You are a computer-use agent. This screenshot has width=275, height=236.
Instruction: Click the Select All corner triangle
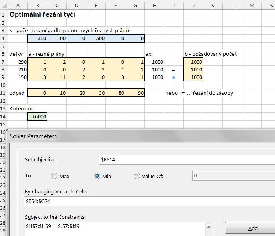click(x=4, y=5)
